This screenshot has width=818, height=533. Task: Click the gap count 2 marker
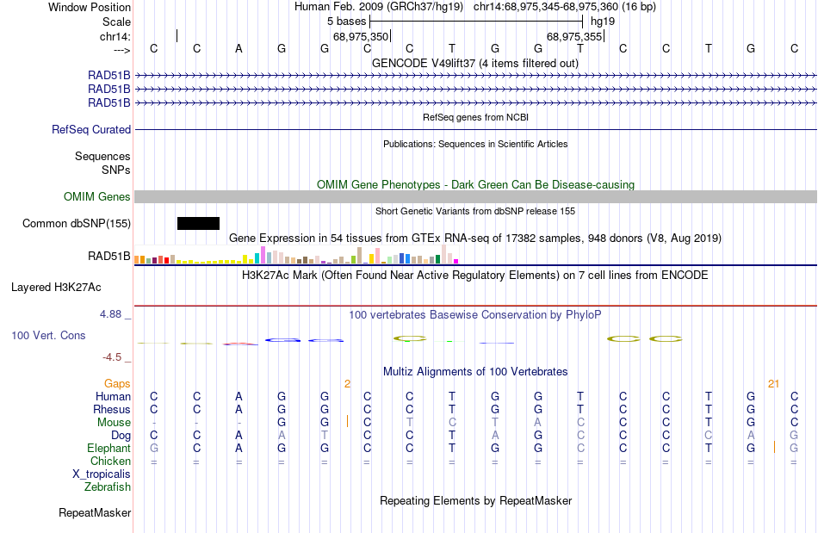pyautogui.click(x=348, y=384)
